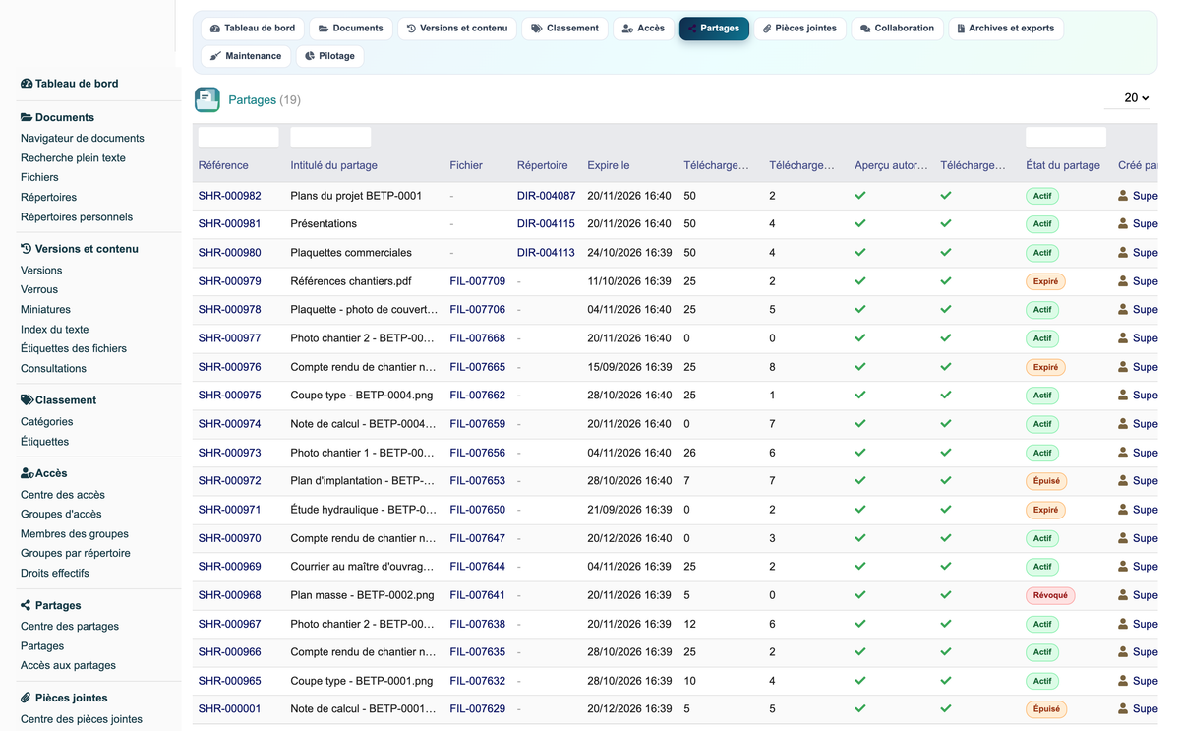This screenshot has width=1180, height=731.
Task: Click the chat bubbles icon on Collaboration tab
Action: coord(865,29)
